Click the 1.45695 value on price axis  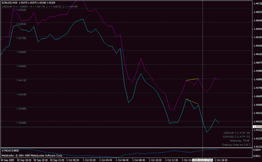pyautogui.click(x=258, y=96)
